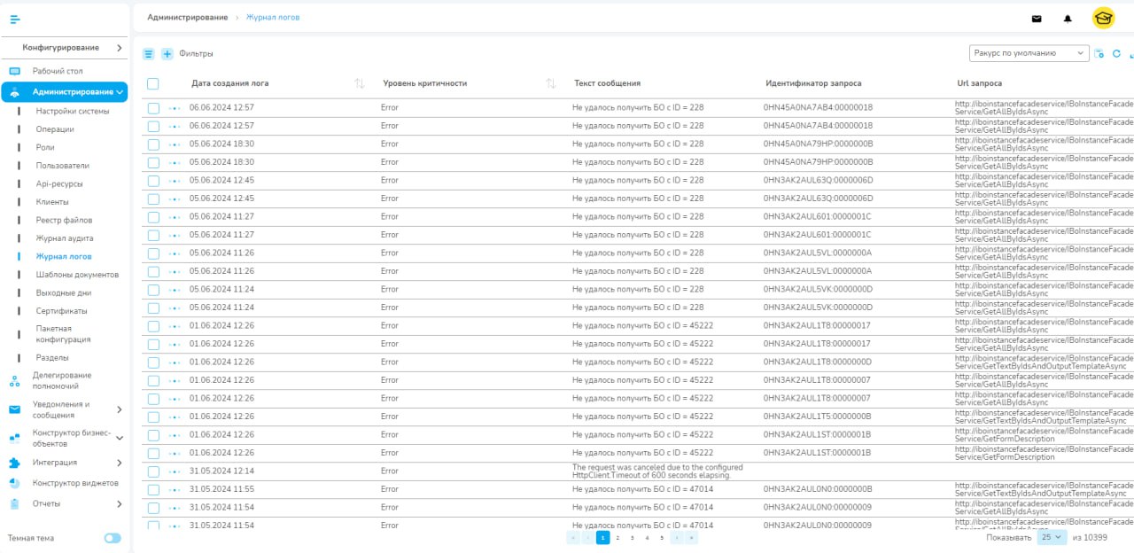
Task: Click the Интеграция puzzle icon
Action: pos(14,463)
